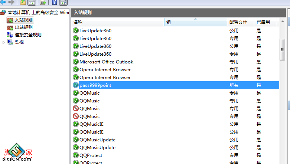Click the lower red blocked icon next to QQMusic
Image resolution: width=290 pixels, height=164 pixels.
[x=76, y=116]
